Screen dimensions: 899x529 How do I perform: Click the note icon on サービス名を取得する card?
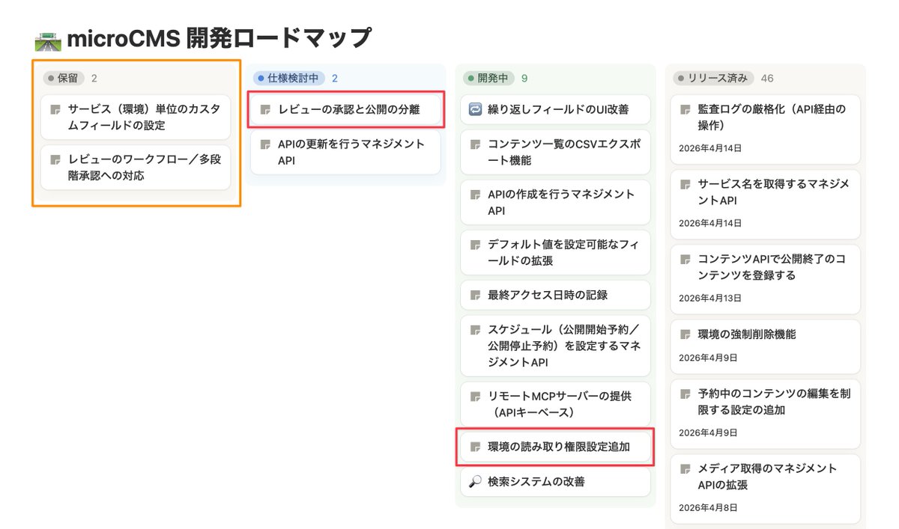[x=685, y=184]
